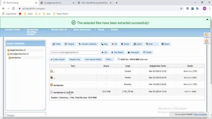212x119 pixels.
Task: Bookmark this page with star icon
Action: click(x=181, y=9)
